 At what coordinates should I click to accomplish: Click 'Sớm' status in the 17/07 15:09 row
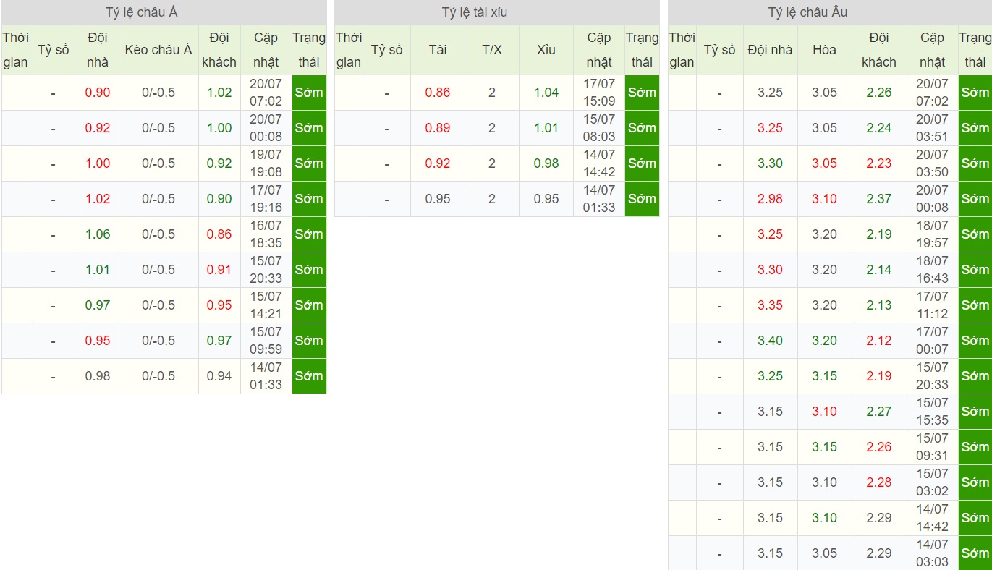(642, 93)
